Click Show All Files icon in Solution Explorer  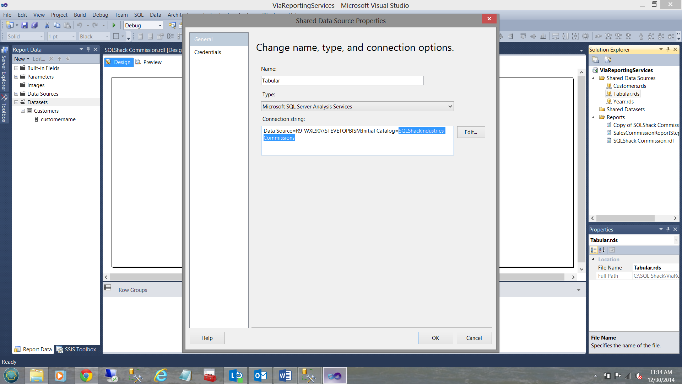[608, 60]
